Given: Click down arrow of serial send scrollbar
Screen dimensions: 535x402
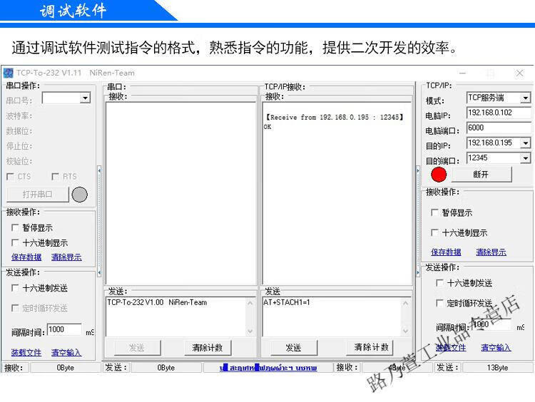Looking at the screenshot, I should pos(250,331).
